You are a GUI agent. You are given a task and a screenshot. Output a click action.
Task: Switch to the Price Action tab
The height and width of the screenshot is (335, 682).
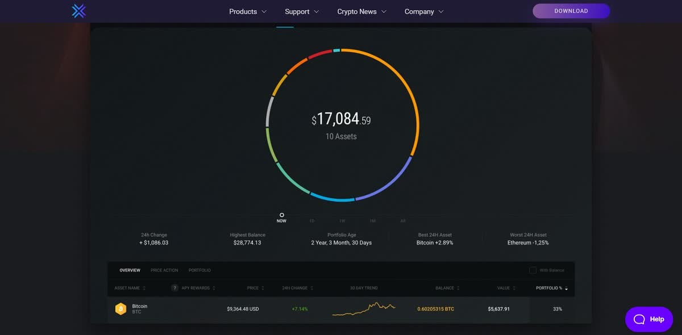tap(164, 270)
